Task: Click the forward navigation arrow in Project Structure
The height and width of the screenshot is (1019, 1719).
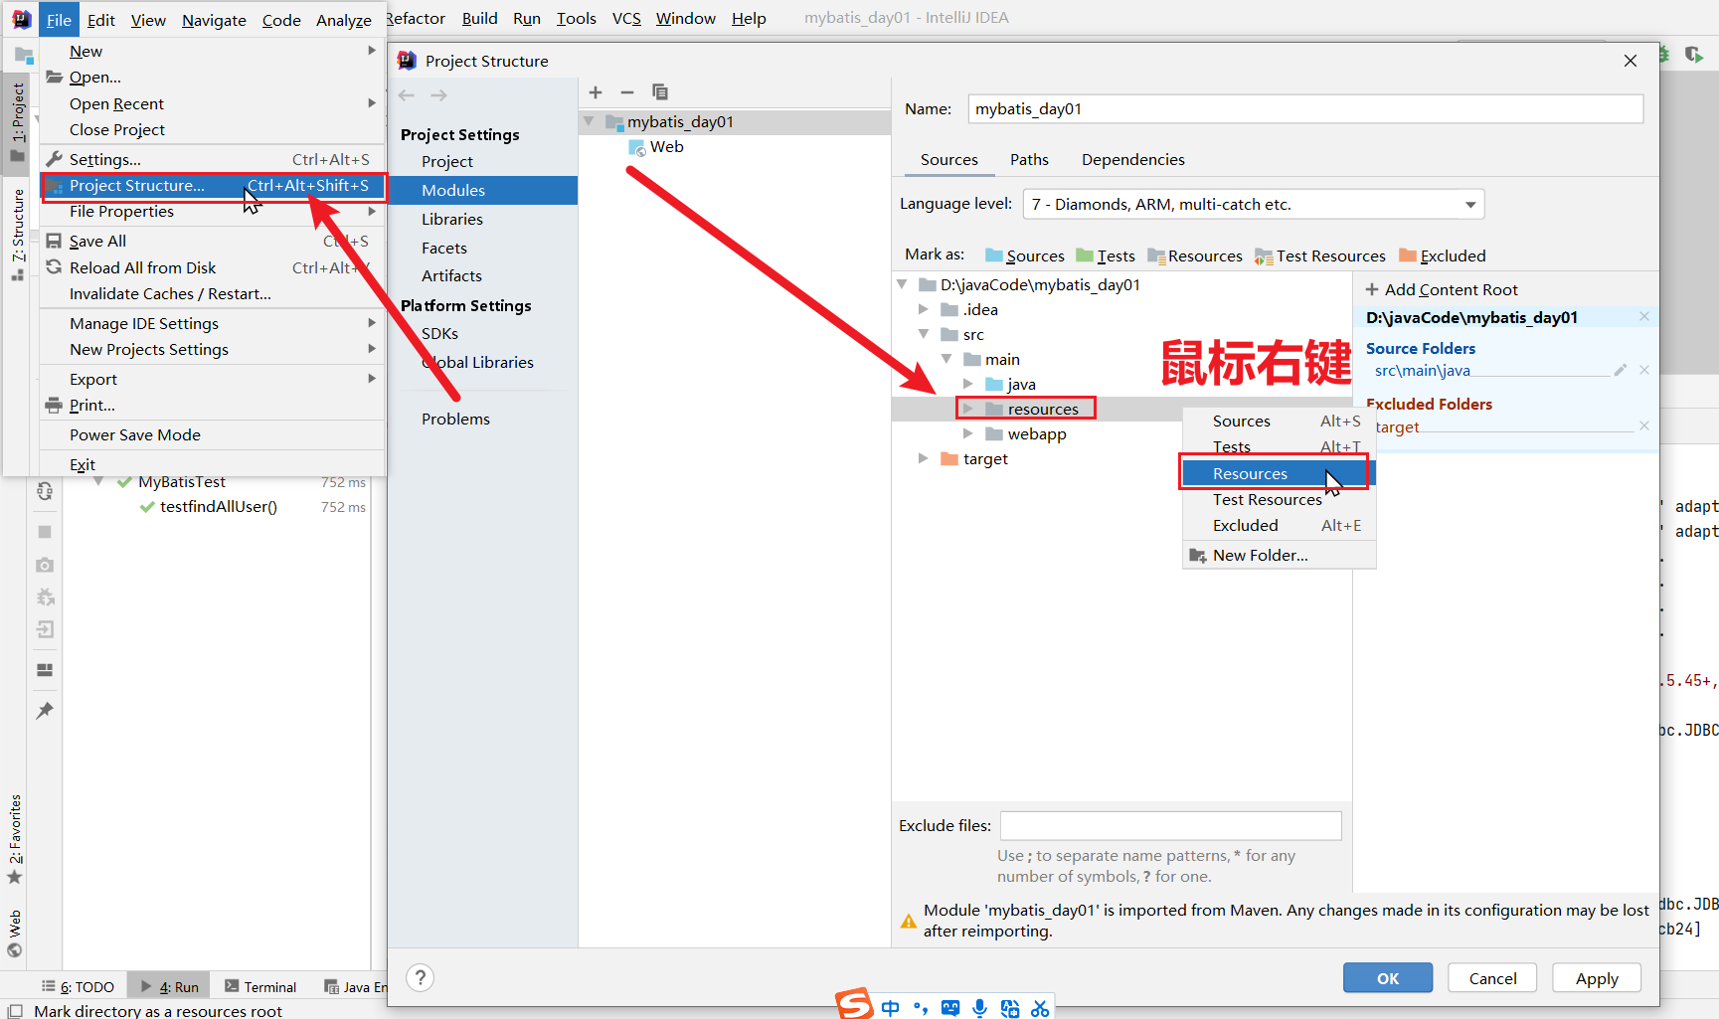Action: (438, 95)
